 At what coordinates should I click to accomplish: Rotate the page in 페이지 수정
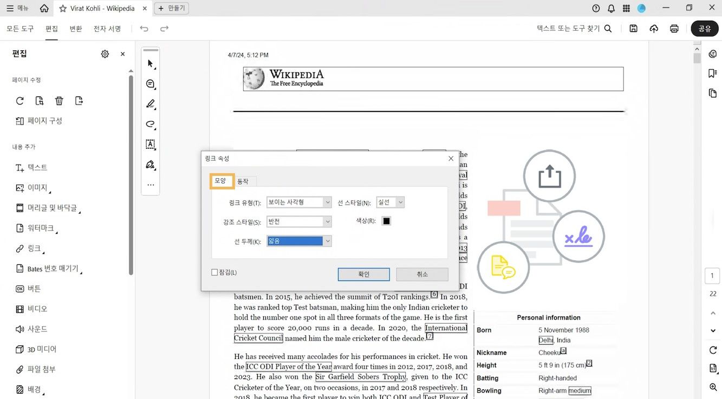[x=19, y=101]
